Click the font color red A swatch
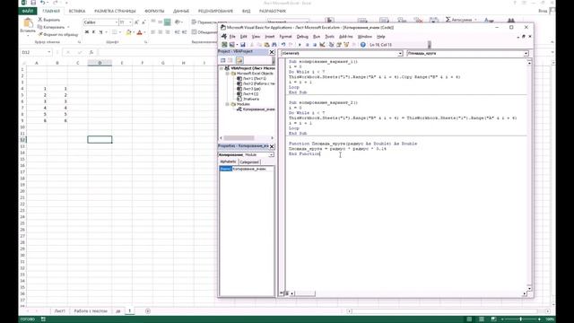The width and height of the screenshot is (574, 323). coord(140,32)
